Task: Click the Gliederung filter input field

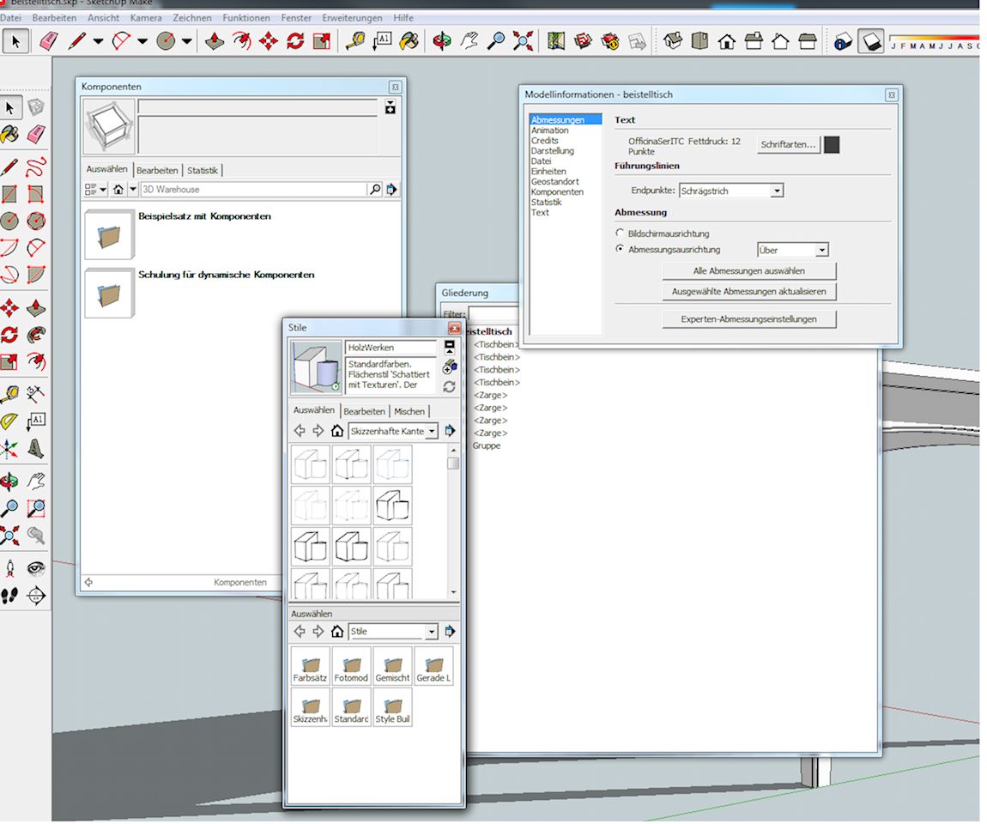Action: click(x=493, y=313)
